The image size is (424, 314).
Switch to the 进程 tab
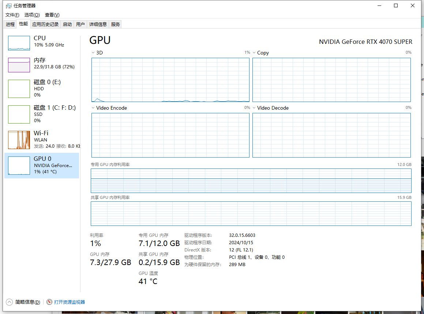coord(10,24)
